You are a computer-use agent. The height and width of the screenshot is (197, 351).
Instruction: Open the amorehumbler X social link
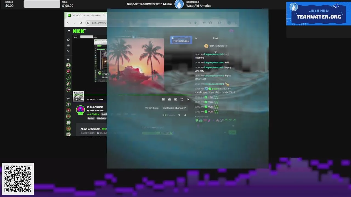88,133
